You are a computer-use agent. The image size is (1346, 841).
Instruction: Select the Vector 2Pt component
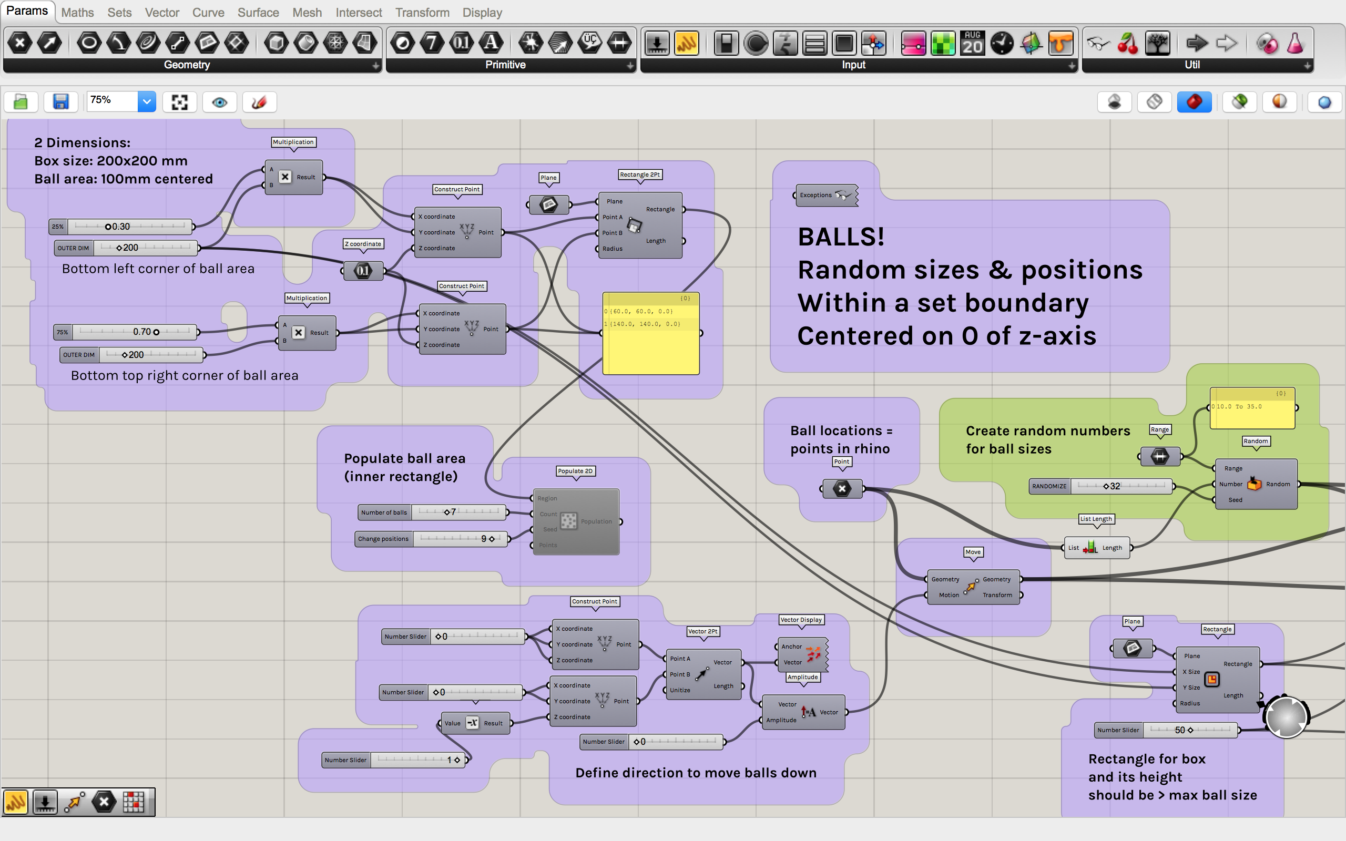pos(703,674)
